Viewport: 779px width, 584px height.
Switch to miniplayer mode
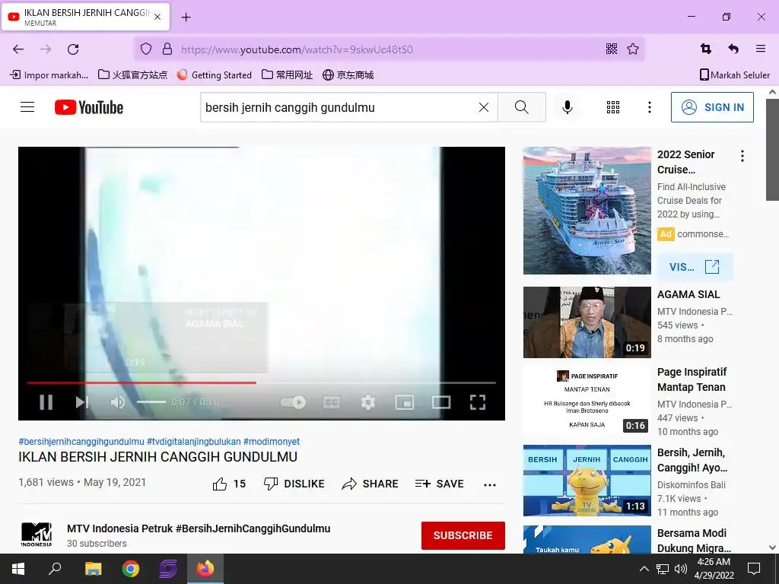pyautogui.click(x=405, y=402)
